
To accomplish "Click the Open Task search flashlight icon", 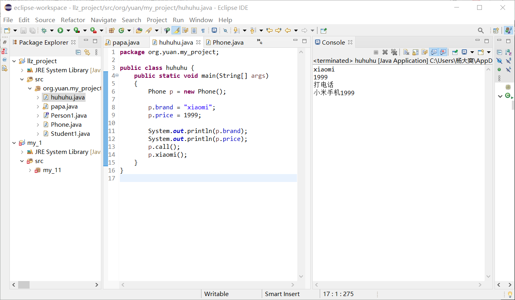I will (149, 30).
